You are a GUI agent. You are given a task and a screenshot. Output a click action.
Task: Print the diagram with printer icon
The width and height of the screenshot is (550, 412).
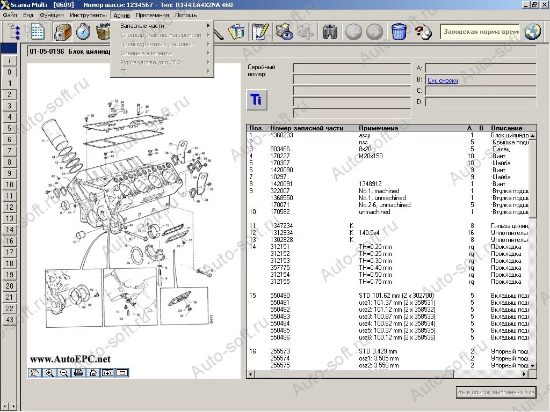[x=78, y=373]
